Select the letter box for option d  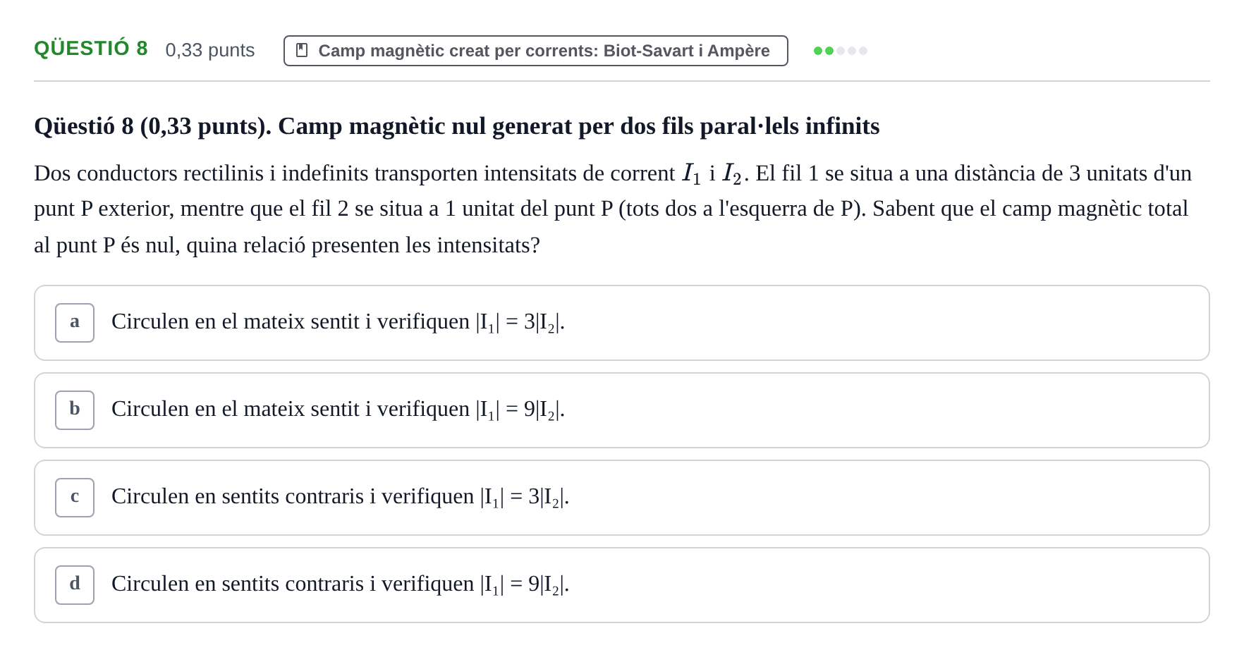click(x=75, y=585)
